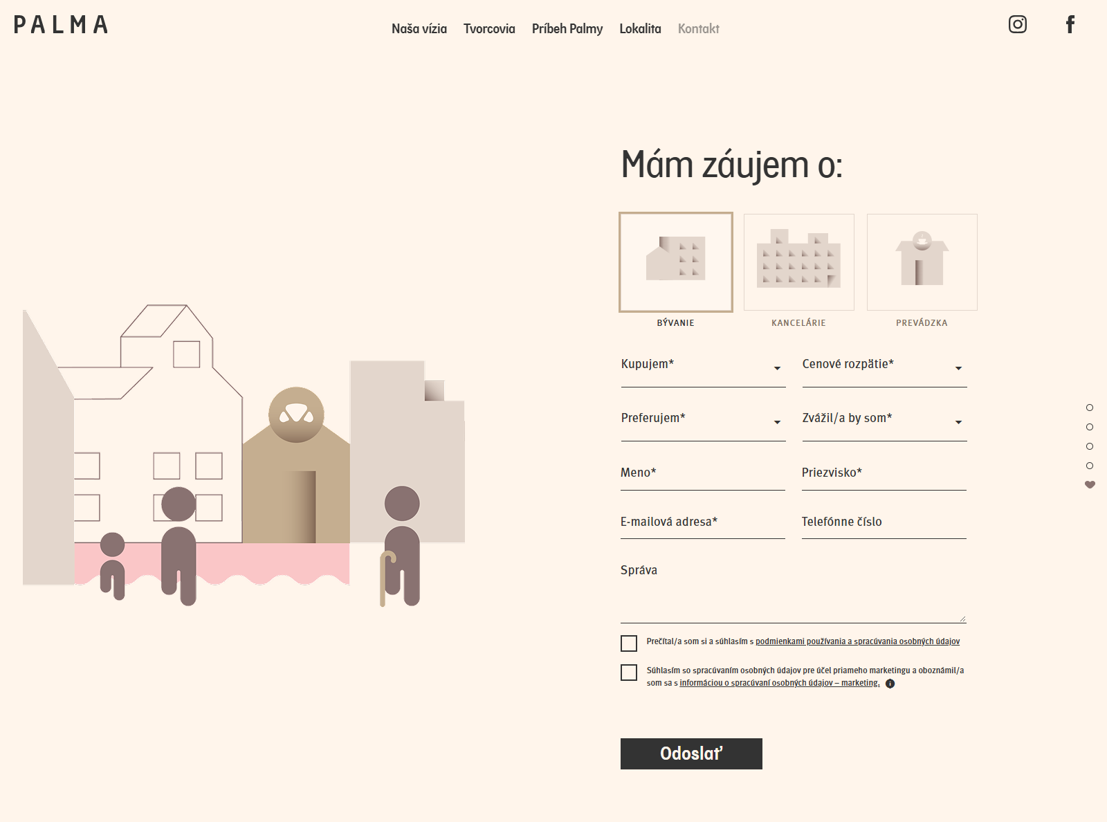Select the Bývanie housing option
The width and height of the screenshot is (1107, 822).
pyautogui.click(x=676, y=262)
